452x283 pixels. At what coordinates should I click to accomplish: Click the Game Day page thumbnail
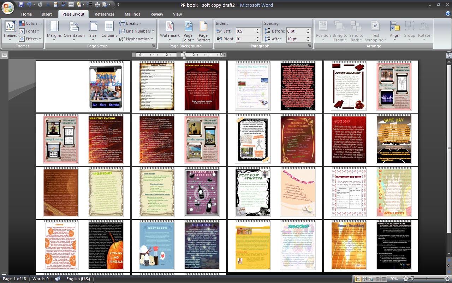tap(394, 139)
